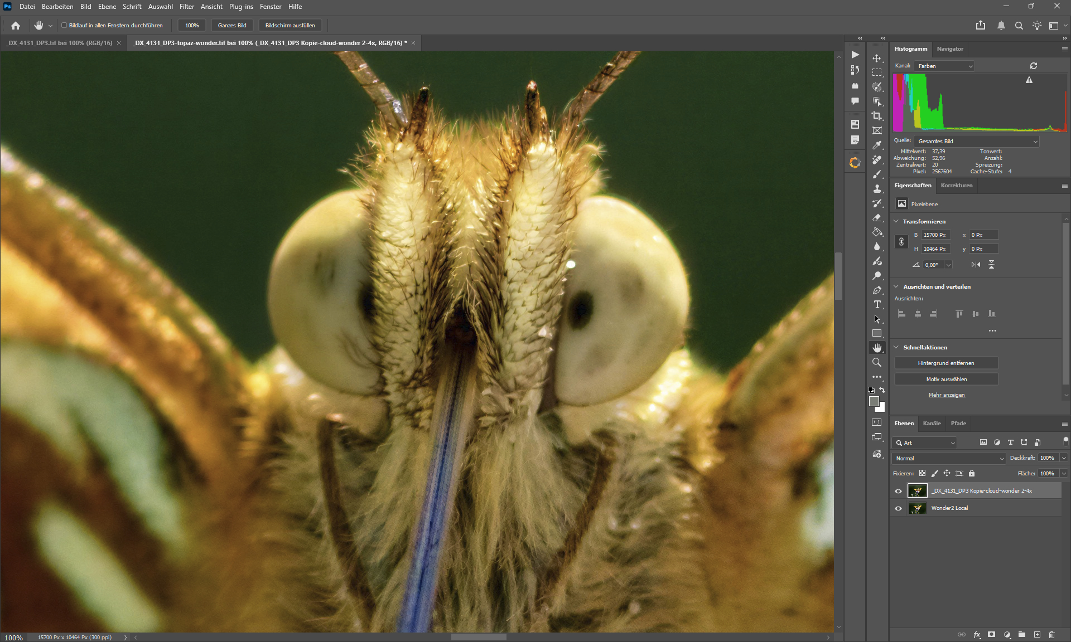Select the Move tool

point(877,58)
